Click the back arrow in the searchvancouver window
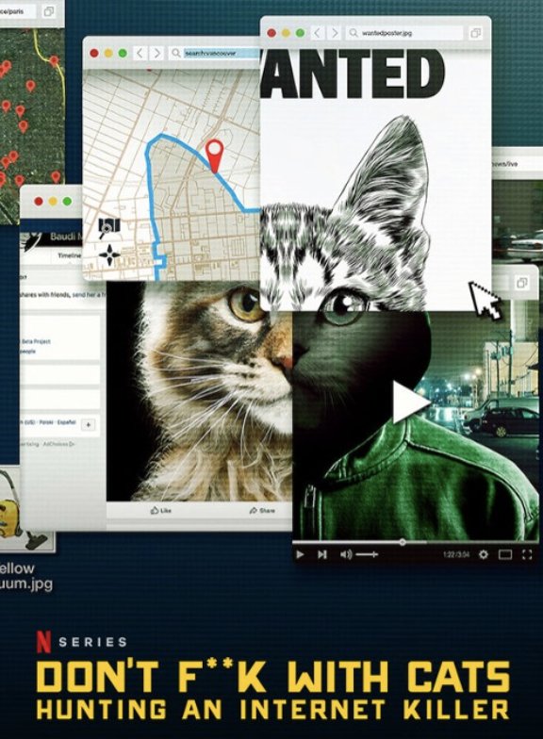 [x=140, y=53]
